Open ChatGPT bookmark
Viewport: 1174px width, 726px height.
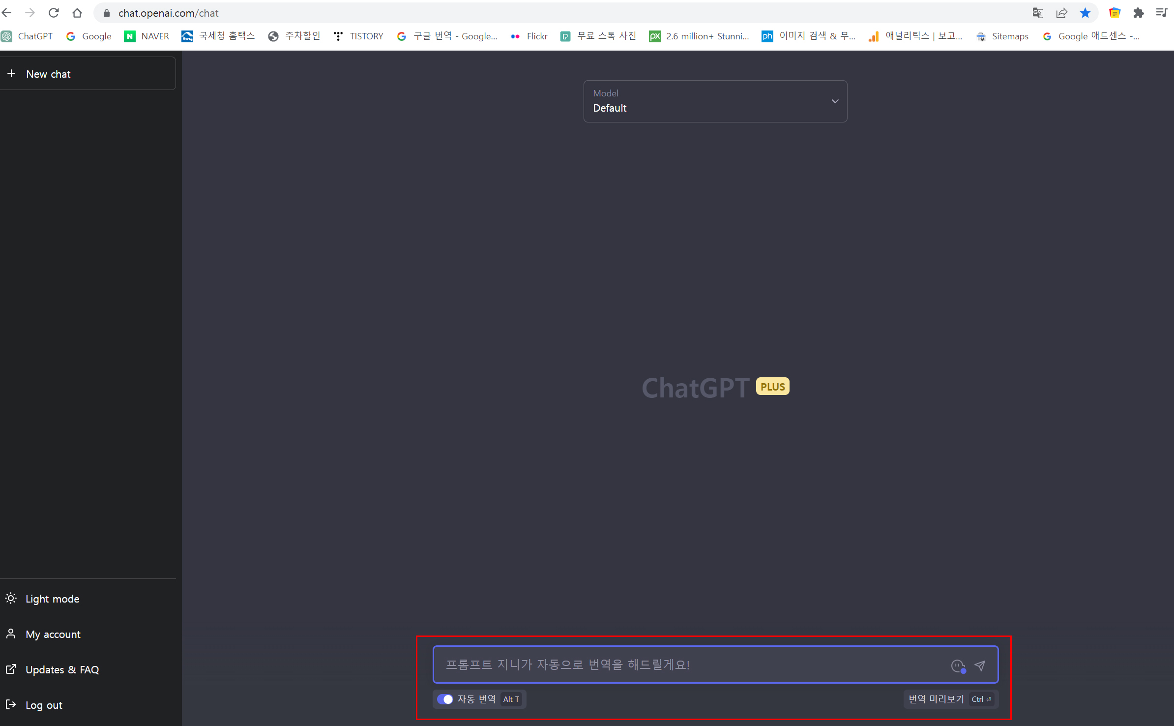point(28,36)
